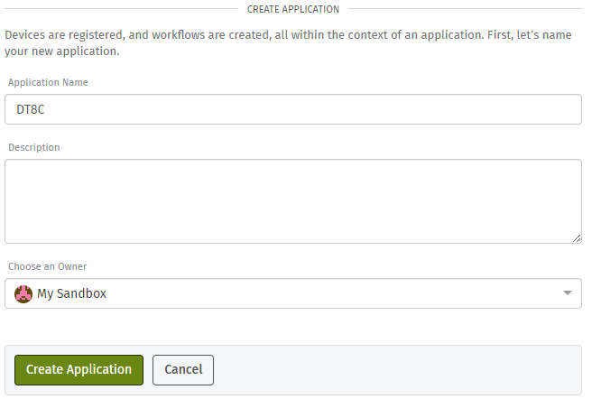Click the introductory paragraph about devices and workflows
592x399 pixels.
tap(288, 42)
